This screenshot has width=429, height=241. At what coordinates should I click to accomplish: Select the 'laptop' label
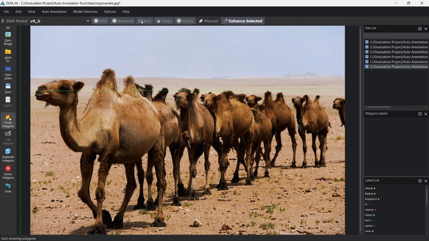coord(370,193)
